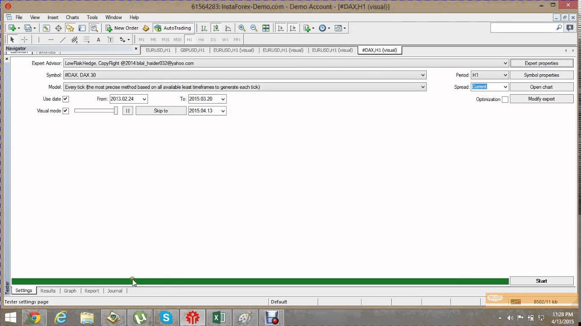Zoom out of the chart
This screenshot has width=581, height=326.
[254, 28]
